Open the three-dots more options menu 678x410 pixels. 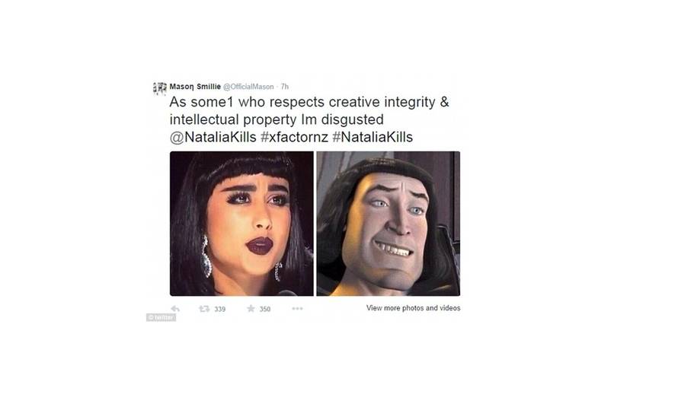coord(298,309)
